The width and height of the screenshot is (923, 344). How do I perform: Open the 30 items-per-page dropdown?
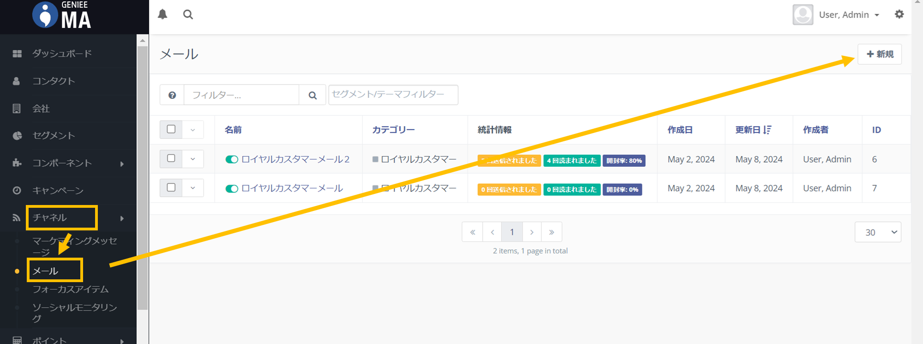pyautogui.click(x=878, y=232)
